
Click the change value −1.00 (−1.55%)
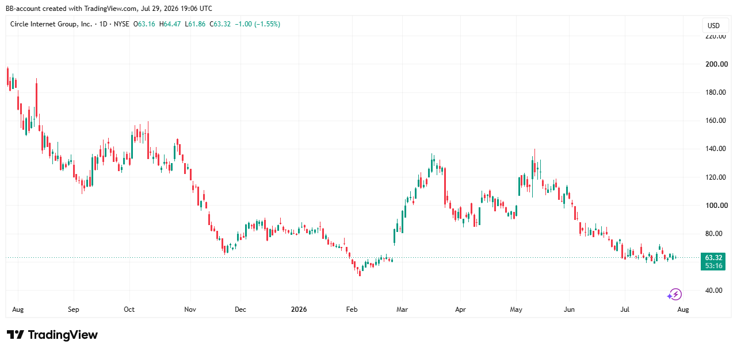coord(257,24)
